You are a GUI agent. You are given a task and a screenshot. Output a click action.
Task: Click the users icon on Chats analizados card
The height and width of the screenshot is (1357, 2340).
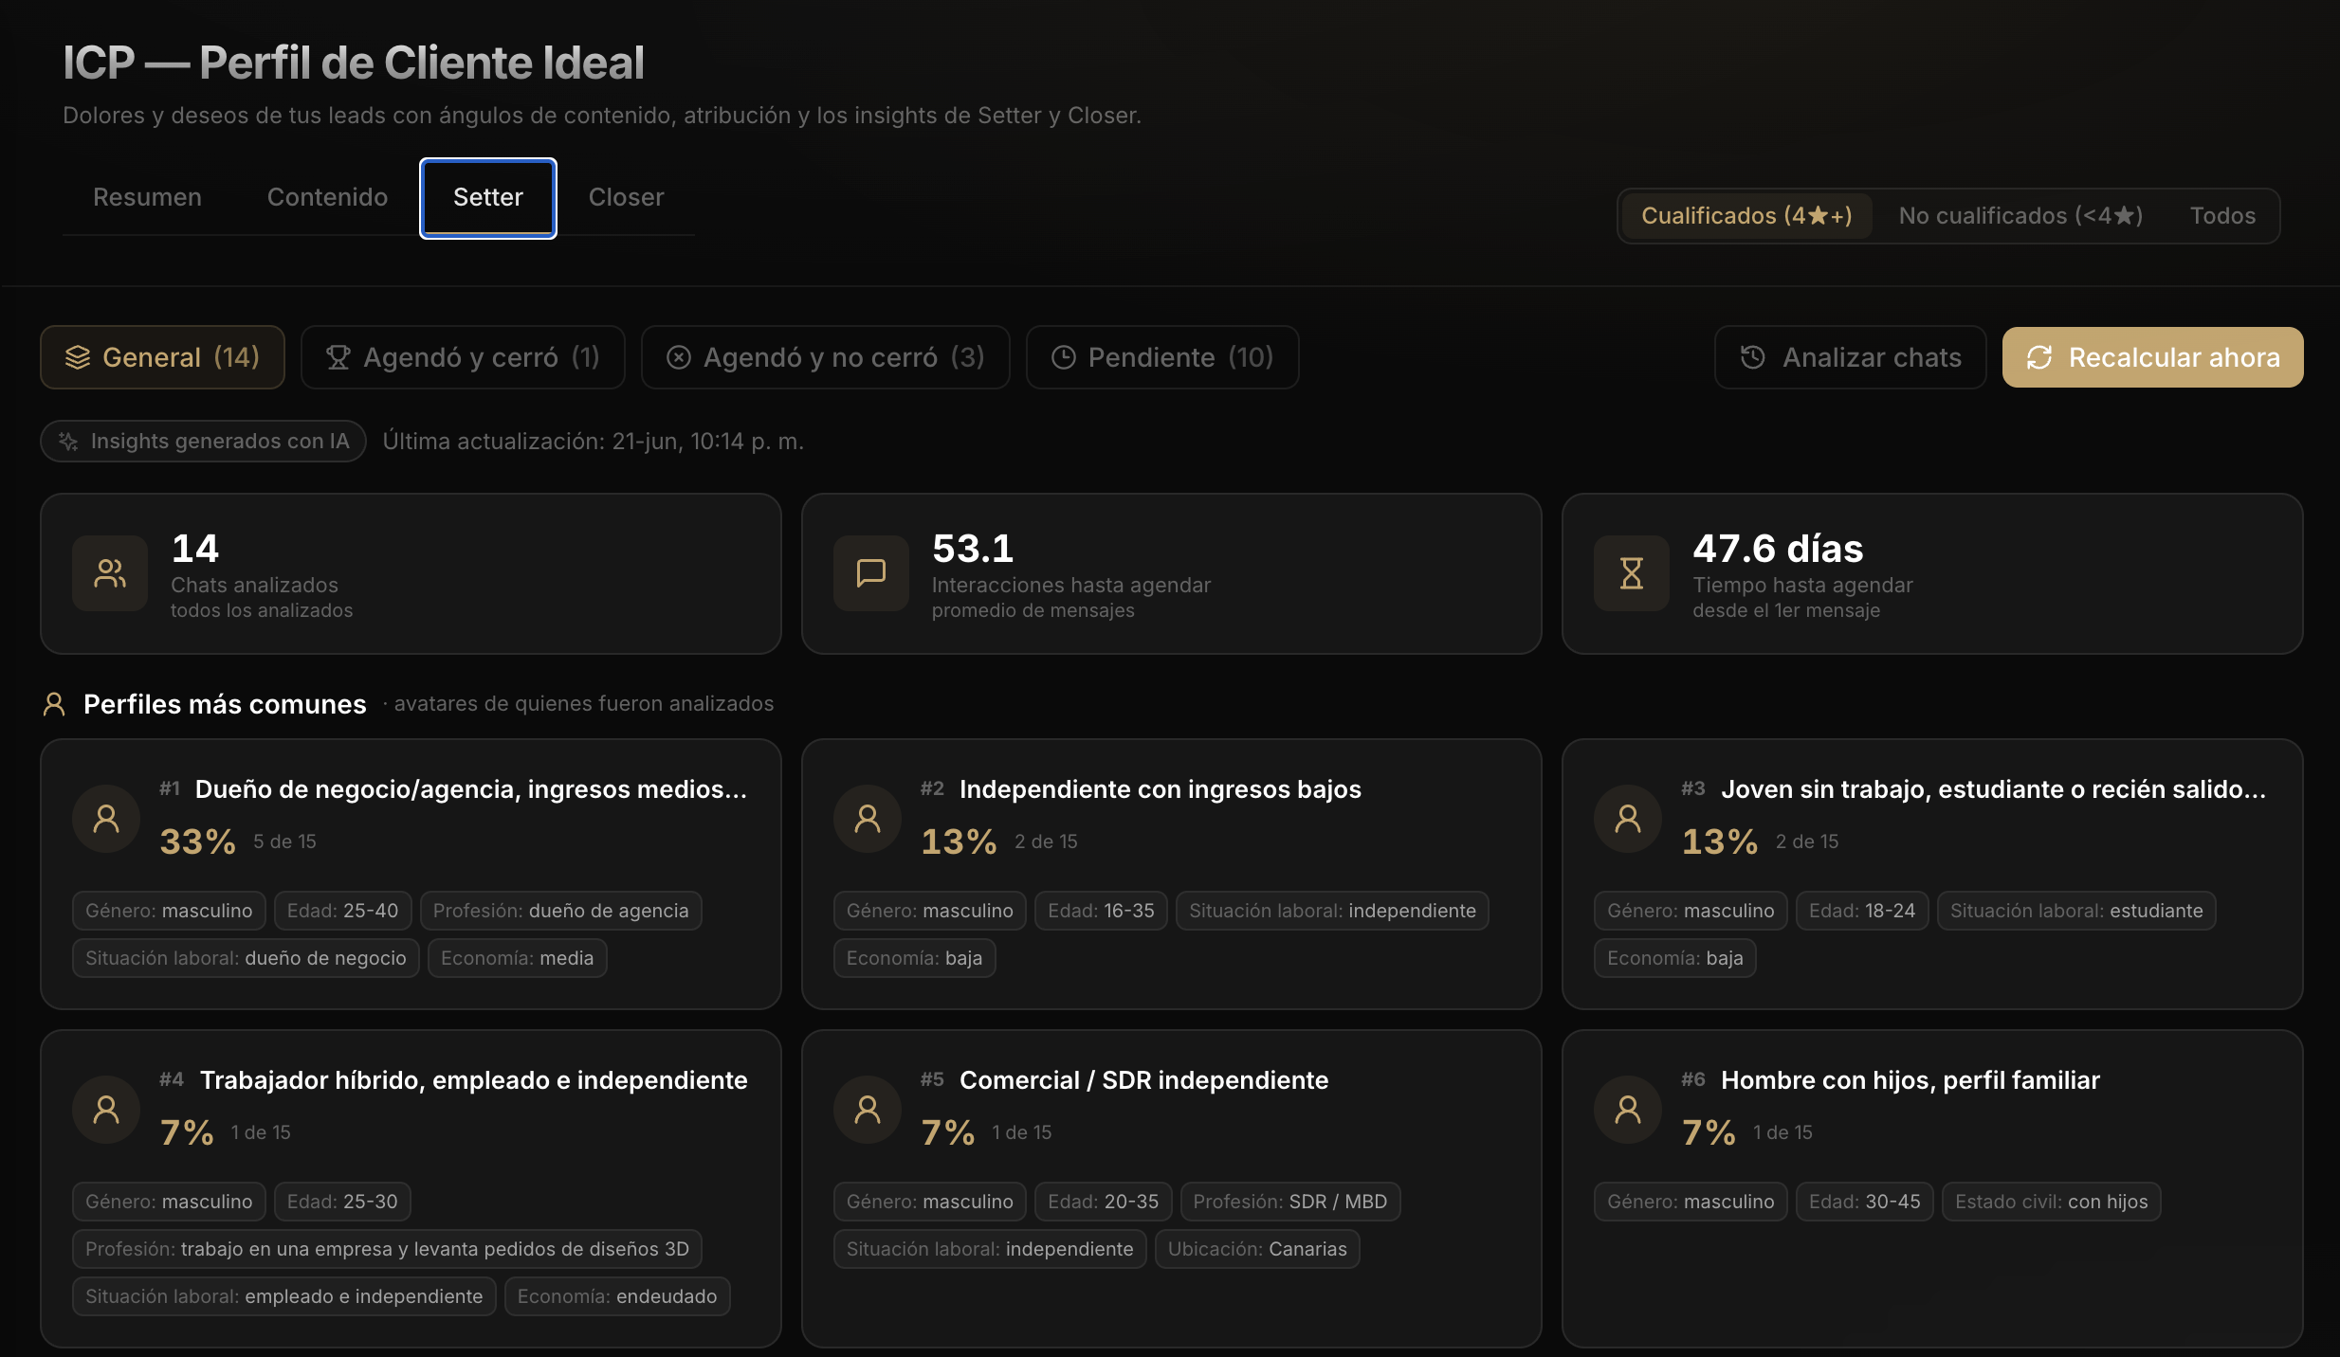pos(110,573)
